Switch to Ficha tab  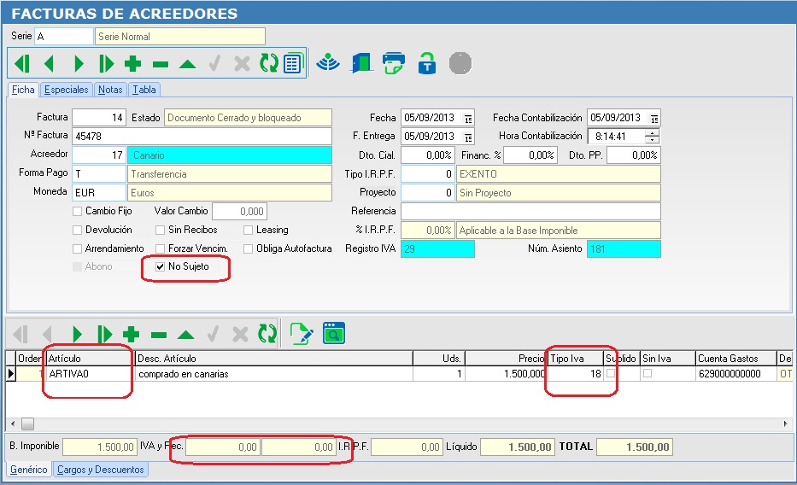tap(23, 90)
